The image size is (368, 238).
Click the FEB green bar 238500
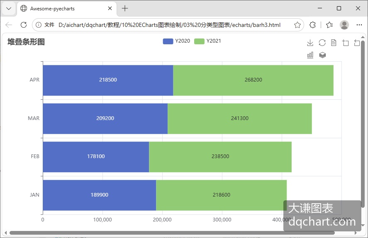(220, 157)
